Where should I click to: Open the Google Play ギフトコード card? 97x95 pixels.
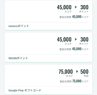point(49,80)
